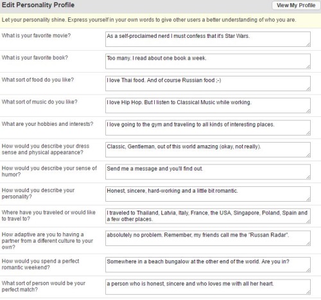Click the 'How adaptive are you' question label
The height and width of the screenshot is (300, 321).
click(48, 241)
